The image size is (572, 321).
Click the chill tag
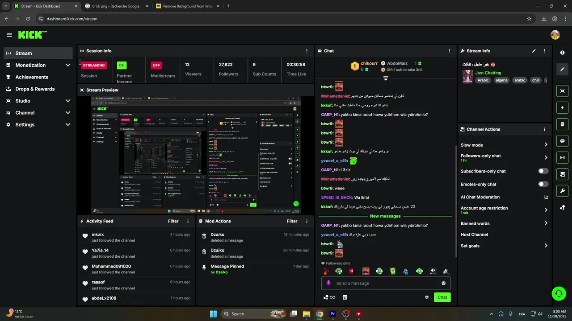pyautogui.click(x=536, y=80)
